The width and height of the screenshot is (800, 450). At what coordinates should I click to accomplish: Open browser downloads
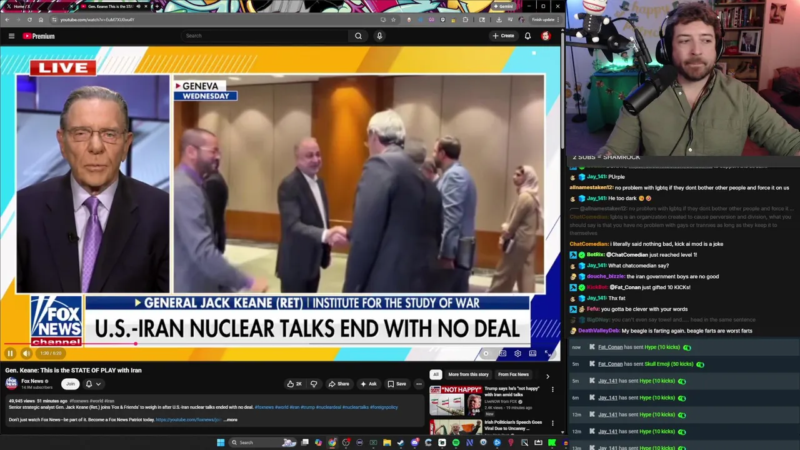coord(498,19)
